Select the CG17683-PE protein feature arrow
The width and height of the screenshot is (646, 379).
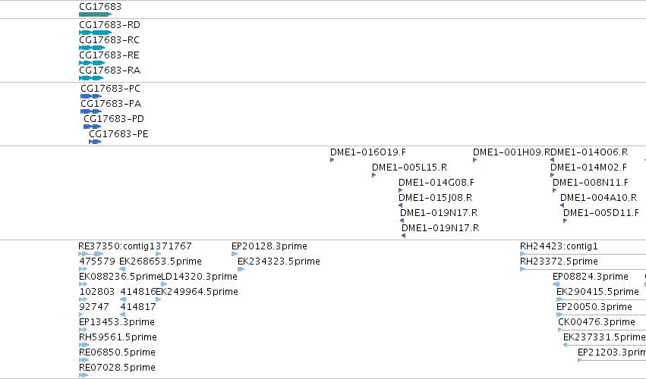click(x=95, y=142)
